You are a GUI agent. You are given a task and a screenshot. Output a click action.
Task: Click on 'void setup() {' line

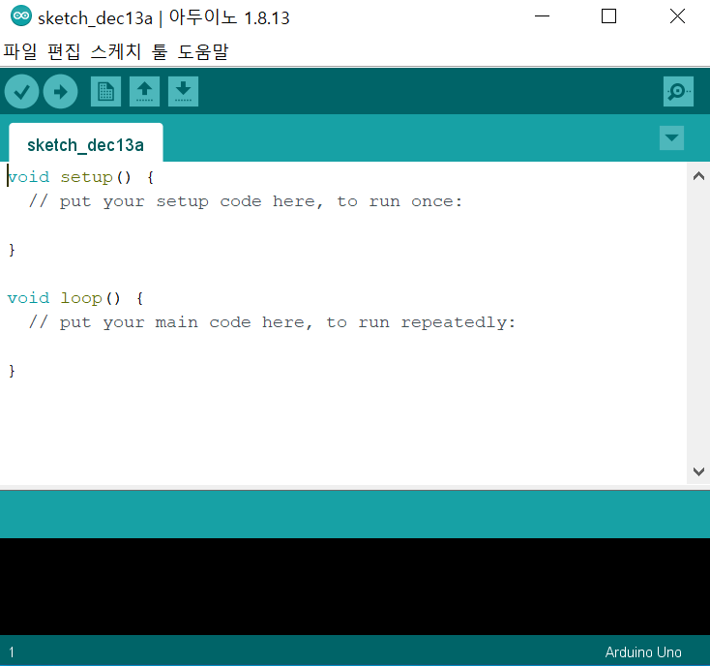(80, 177)
